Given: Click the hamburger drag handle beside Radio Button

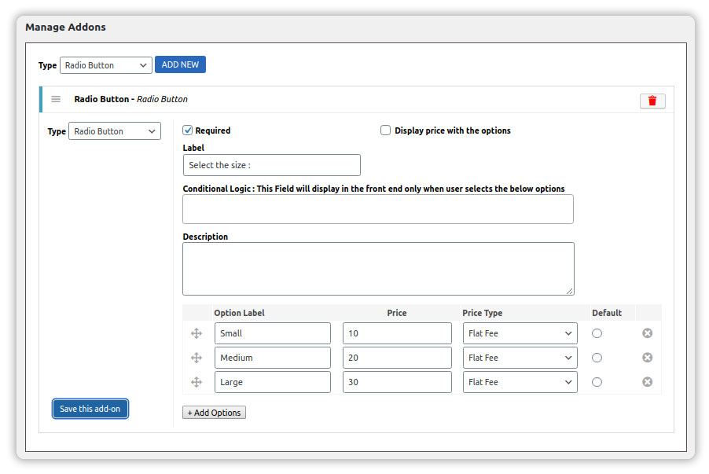Looking at the screenshot, I should tap(56, 99).
